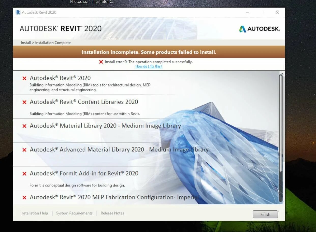316x232 pixels.
Task: Click the red X beside Advanced Material Library 2020
Action: coord(24,150)
